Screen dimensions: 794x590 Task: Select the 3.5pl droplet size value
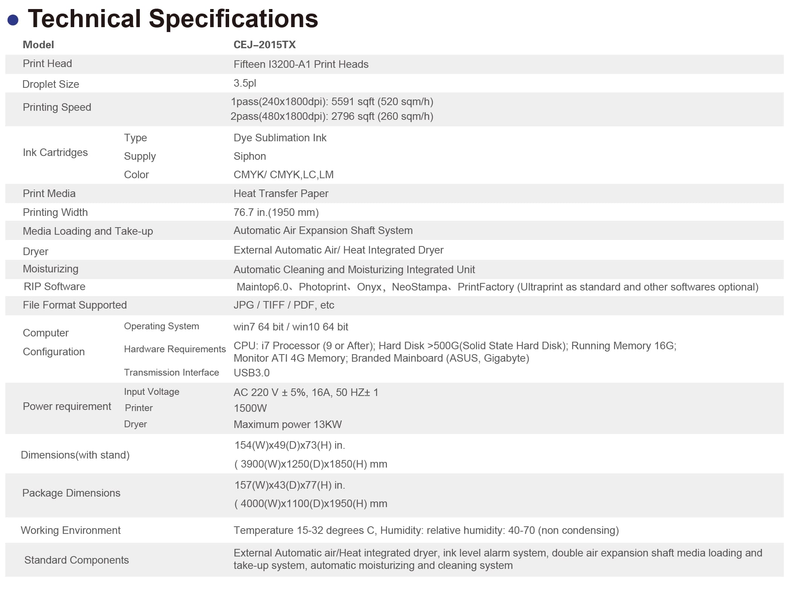click(245, 83)
